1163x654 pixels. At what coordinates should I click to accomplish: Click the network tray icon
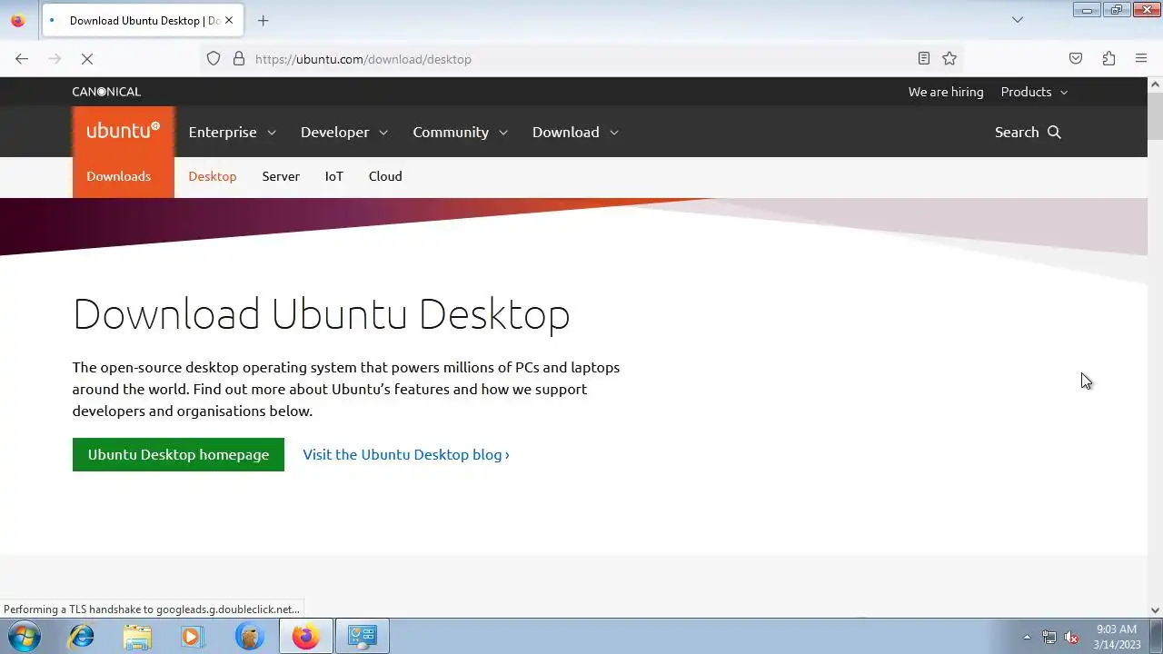click(x=1049, y=637)
